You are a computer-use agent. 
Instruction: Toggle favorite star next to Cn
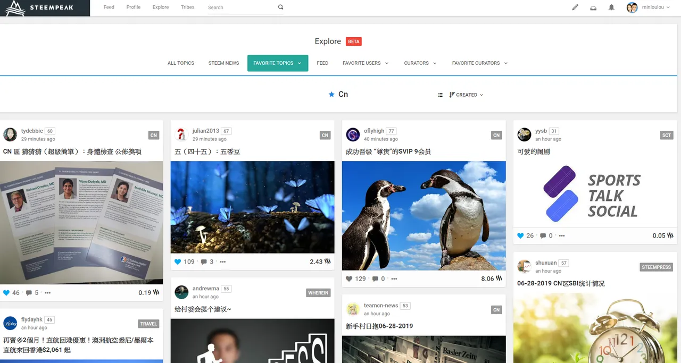331,94
